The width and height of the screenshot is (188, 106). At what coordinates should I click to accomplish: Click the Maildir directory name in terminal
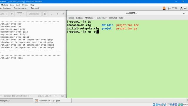point(108,25)
